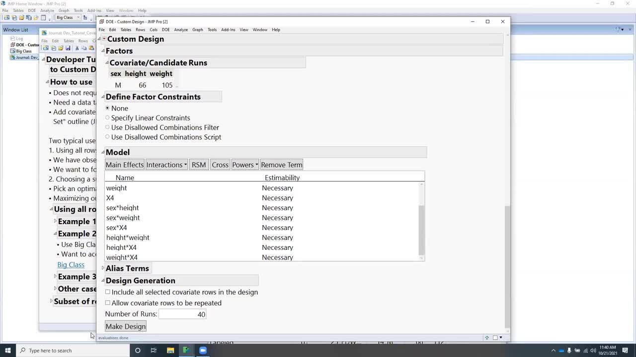Open Zoom from the Windows taskbar
The height and width of the screenshot is (357, 636).
(x=203, y=350)
